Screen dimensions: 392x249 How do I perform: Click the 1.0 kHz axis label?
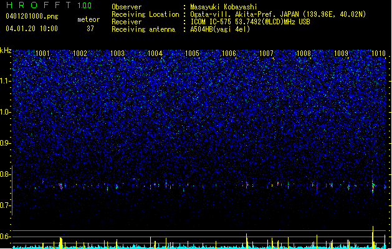click(6, 112)
